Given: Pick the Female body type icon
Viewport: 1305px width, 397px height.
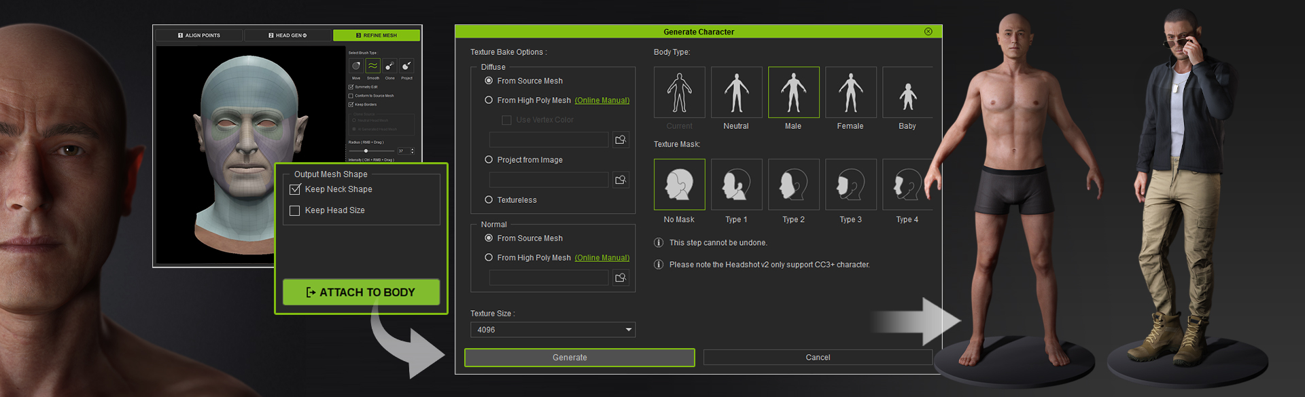Looking at the screenshot, I should click(850, 92).
